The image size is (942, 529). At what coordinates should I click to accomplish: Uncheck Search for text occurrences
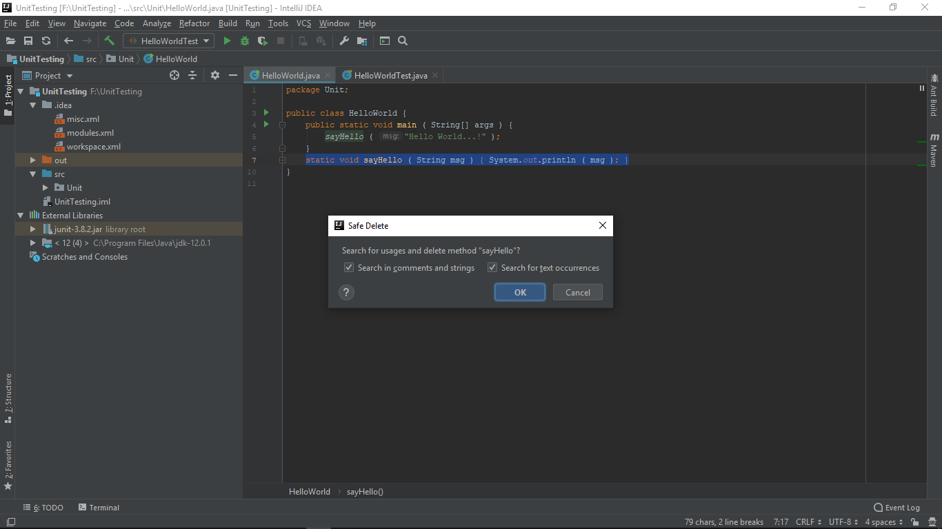coord(492,268)
